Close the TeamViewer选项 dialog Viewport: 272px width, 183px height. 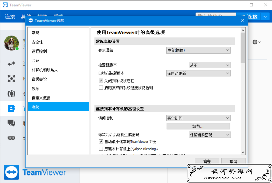click(x=243, y=21)
